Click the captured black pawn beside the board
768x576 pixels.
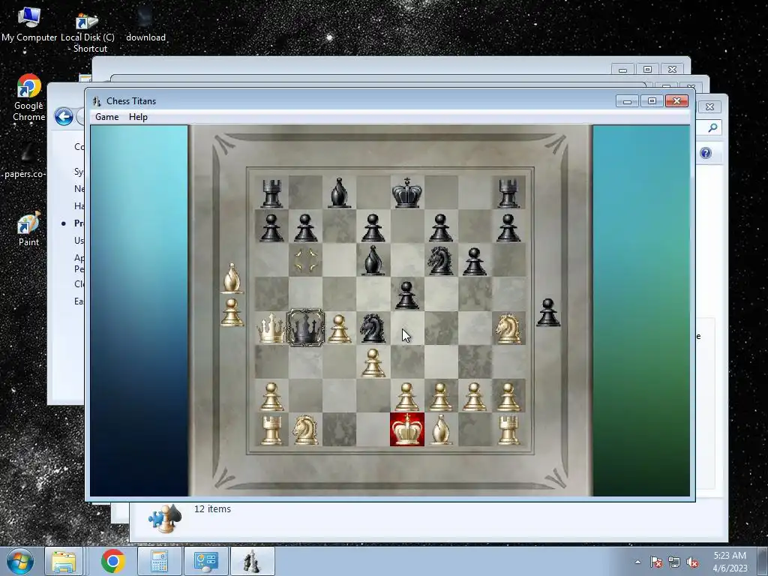pyautogui.click(x=548, y=312)
